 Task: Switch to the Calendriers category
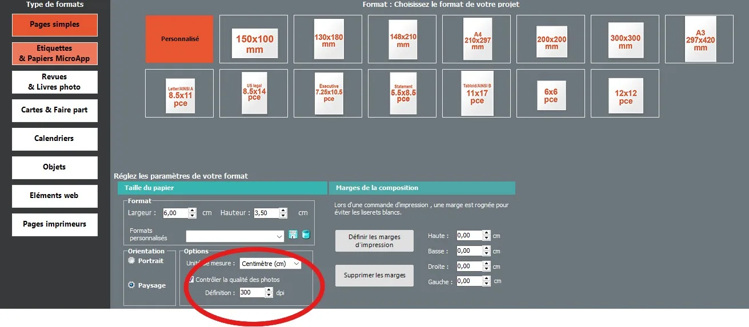[55, 139]
